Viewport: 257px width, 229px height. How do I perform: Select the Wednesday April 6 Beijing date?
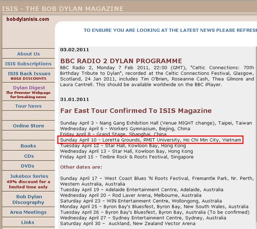pyautogui.click(x=125, y=129)
